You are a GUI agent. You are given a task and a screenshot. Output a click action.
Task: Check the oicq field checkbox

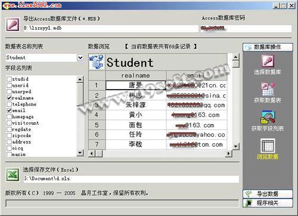point(9,148)
